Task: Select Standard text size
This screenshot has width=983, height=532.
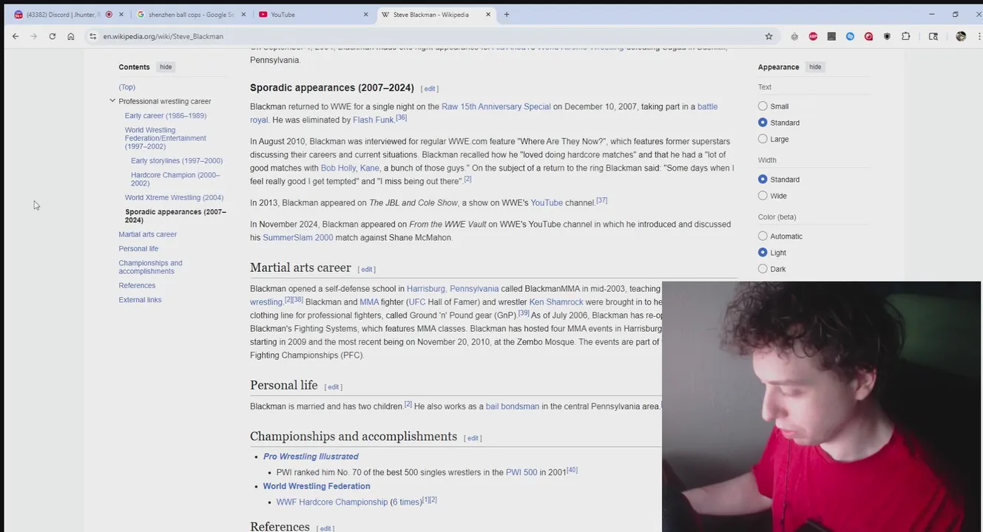Action: tap(763, 123)
